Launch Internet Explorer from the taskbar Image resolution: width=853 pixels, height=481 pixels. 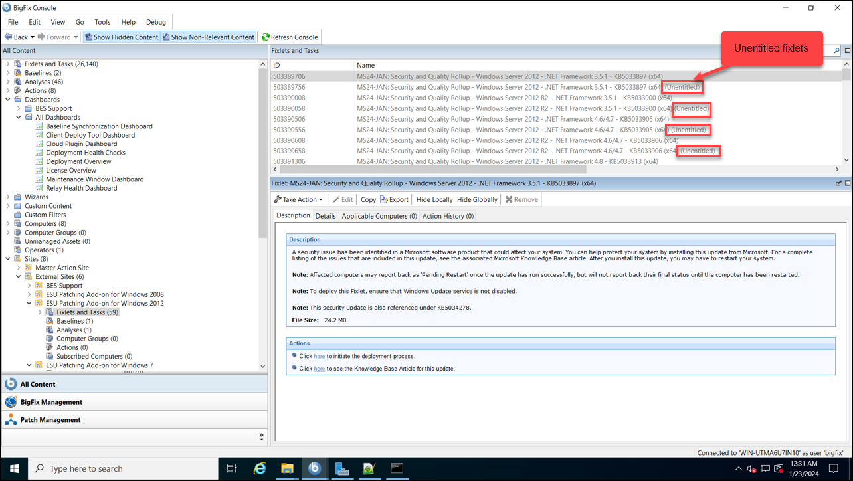click(x=260, y=468)
